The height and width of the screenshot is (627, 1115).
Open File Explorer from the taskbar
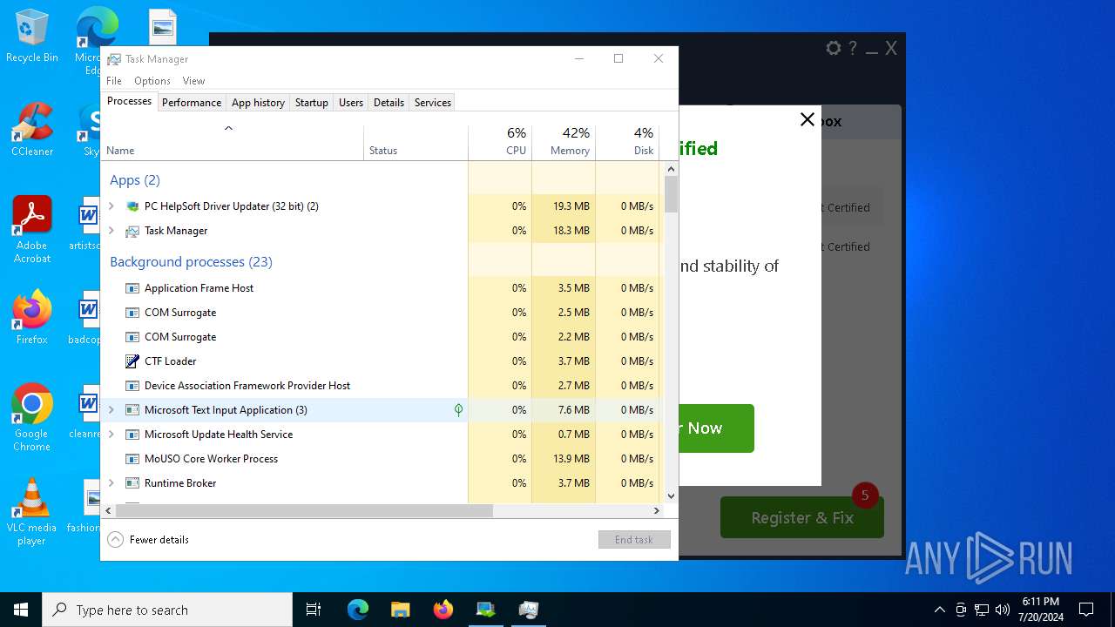[x=400, y=610]
